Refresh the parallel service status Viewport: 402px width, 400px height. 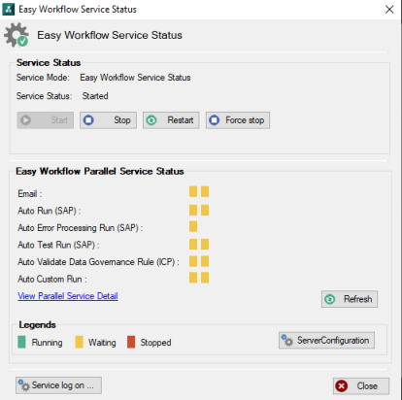pos(350,299)
